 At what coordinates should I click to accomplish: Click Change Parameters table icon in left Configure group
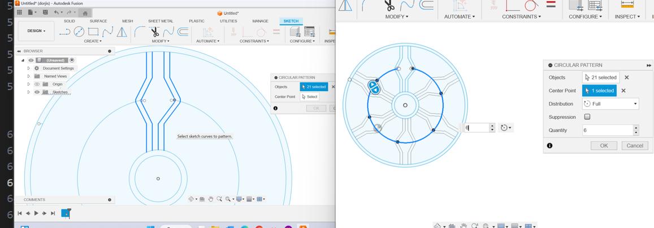click(309, 32)
